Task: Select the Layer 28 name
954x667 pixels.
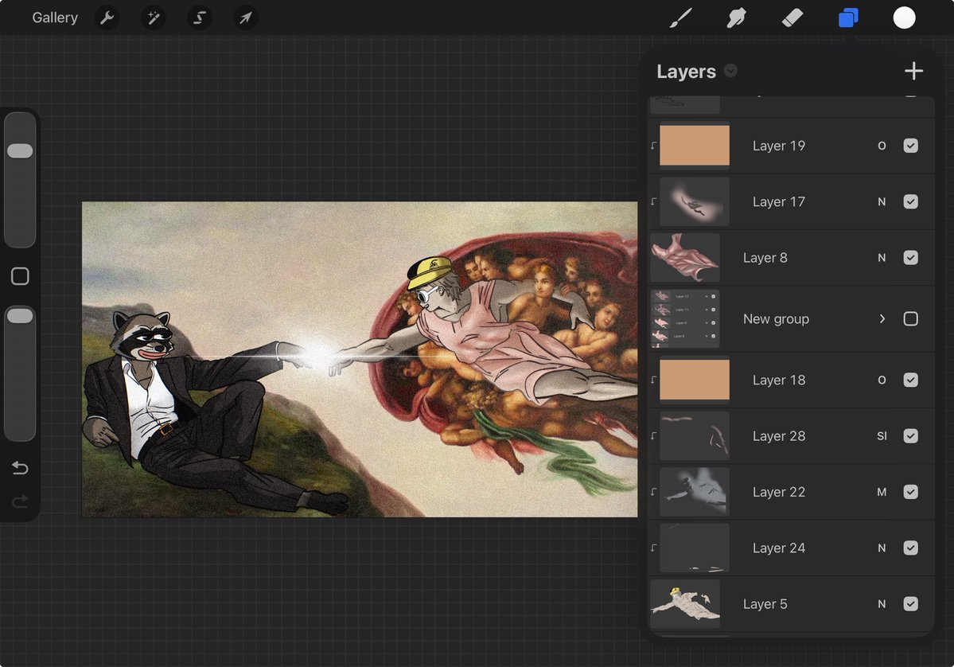Action: [779, 435]
